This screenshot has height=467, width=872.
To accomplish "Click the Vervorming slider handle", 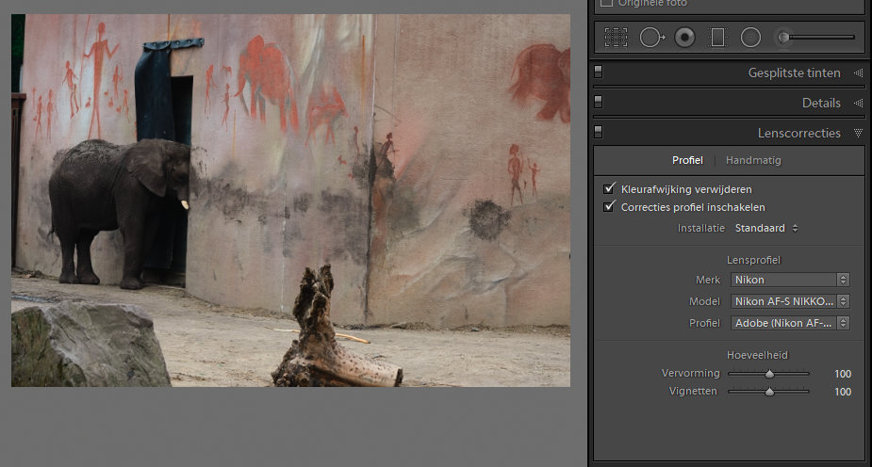I will (x=769, y=374).
